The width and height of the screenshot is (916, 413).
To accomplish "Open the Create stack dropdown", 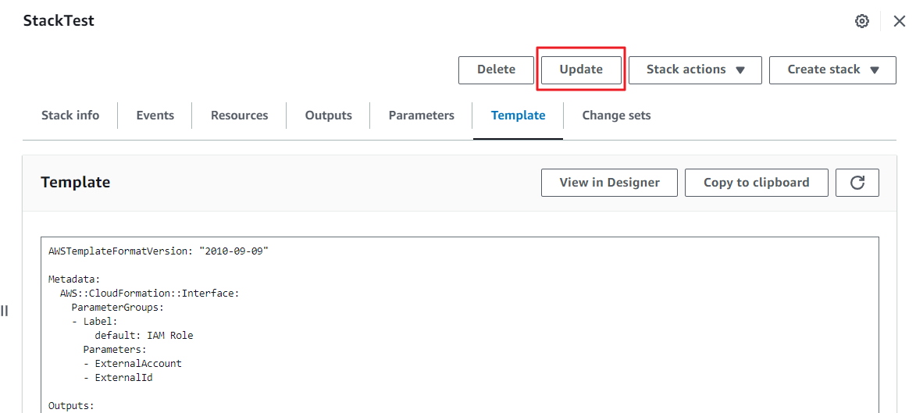I will click(832, 69).
